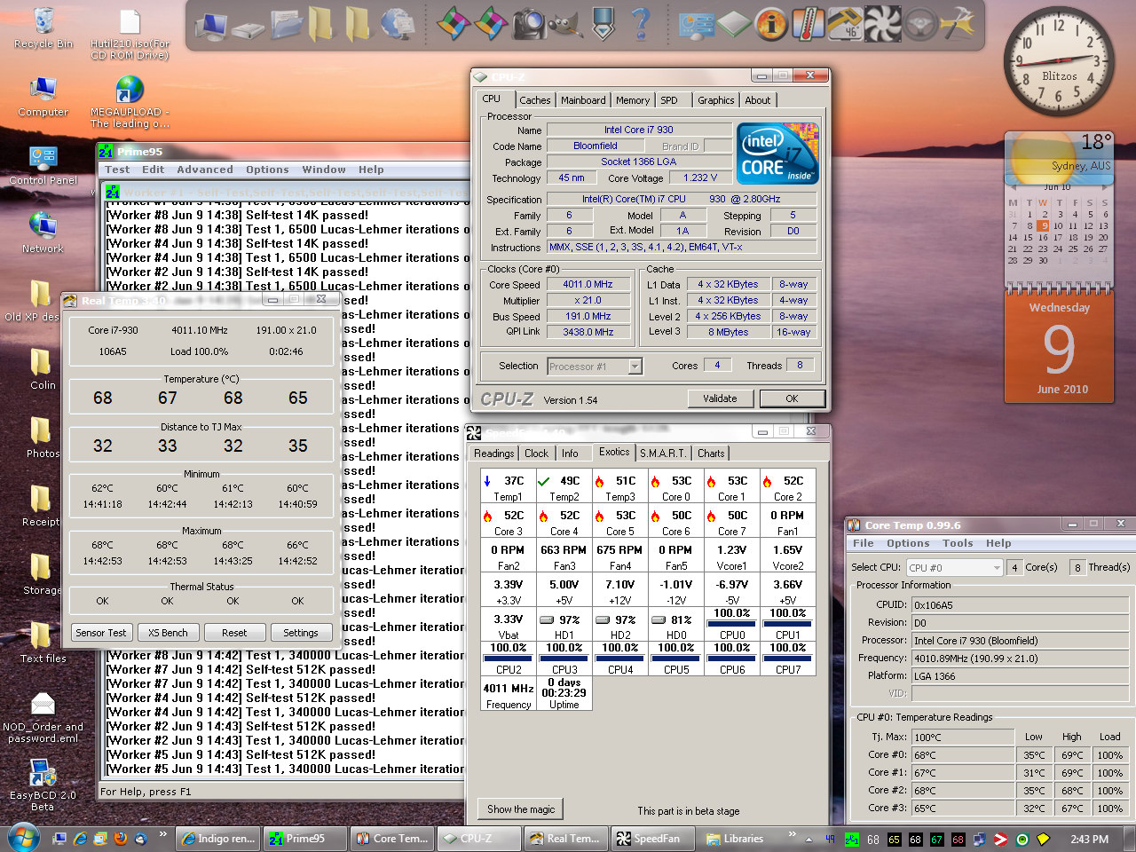
Task: Open the S.M.A.R.T. tab in SpeedFan
Action: (663, 454)
